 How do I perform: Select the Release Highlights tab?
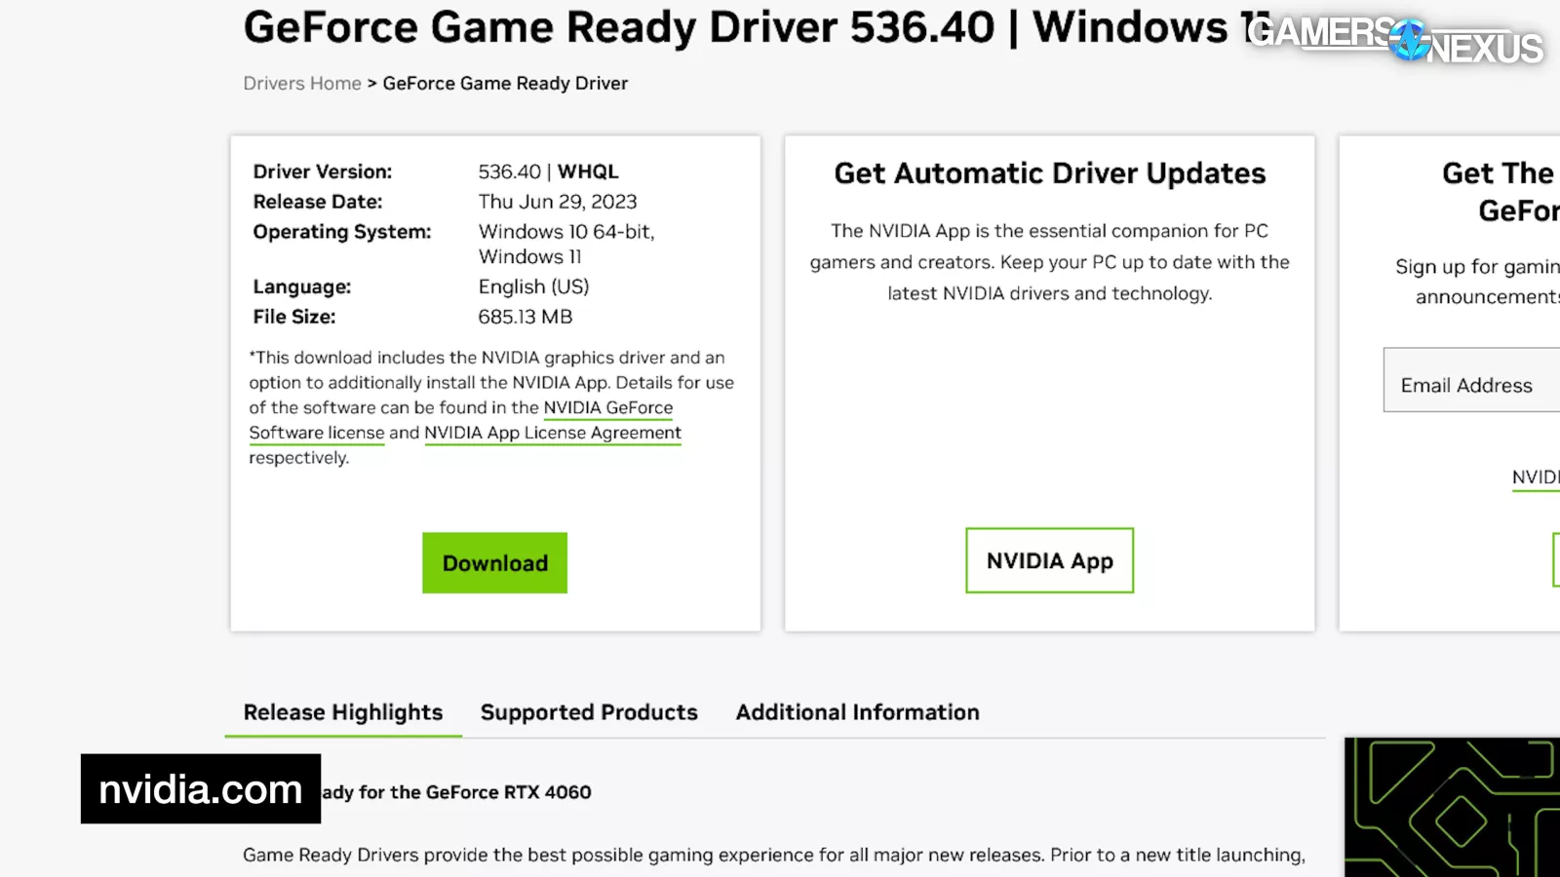point(343,712)
